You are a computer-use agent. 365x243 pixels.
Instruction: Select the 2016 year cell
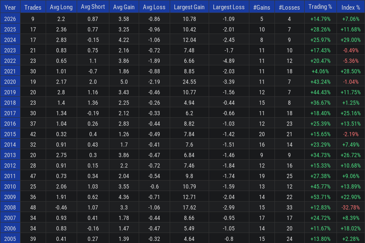10,124
